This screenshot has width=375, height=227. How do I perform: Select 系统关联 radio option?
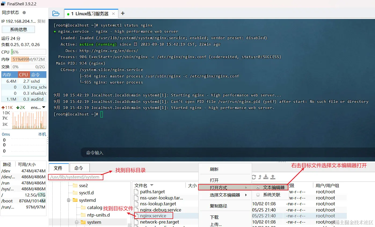[258, 195]
